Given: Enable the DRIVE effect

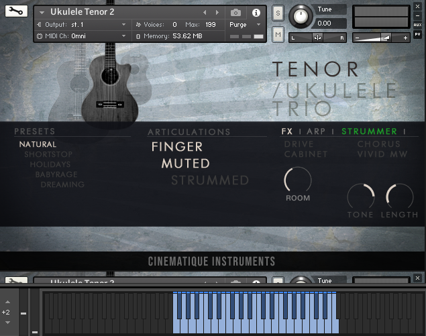Looking at the screenshot, I should (299, 144).
